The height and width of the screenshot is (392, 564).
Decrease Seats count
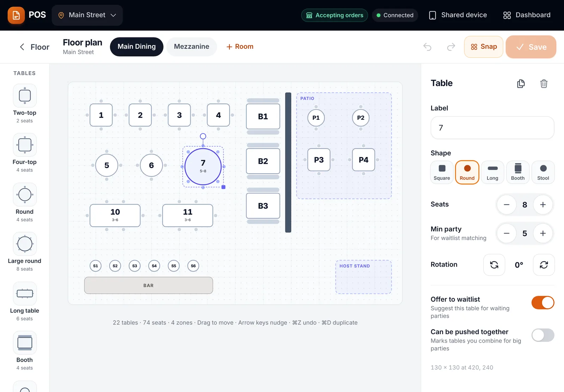pyautogui.click(x=507, y=204)
